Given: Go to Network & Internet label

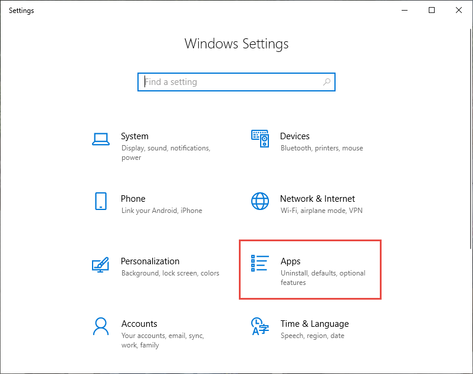Looking at the screenshot, I should coord(317,199).
